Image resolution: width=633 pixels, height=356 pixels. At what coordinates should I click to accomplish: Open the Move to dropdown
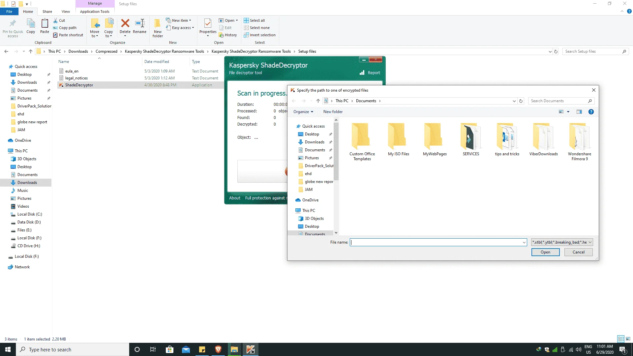95,34
